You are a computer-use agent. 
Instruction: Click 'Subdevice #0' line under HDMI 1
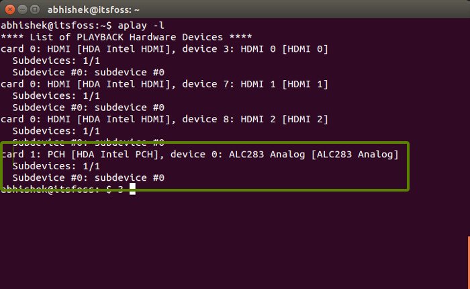(89, 108)
